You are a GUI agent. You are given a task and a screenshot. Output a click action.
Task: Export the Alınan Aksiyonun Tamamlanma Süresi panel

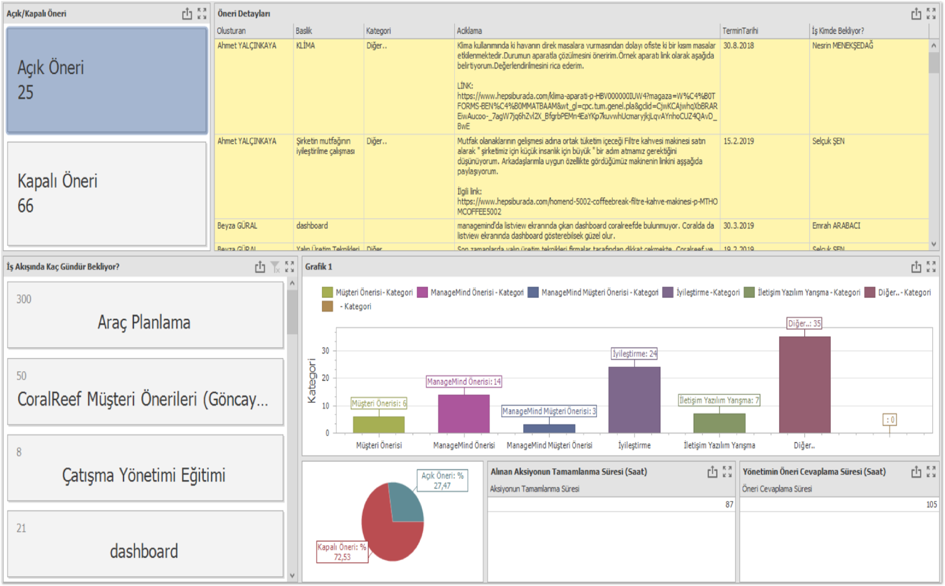[x=712, y=472]
